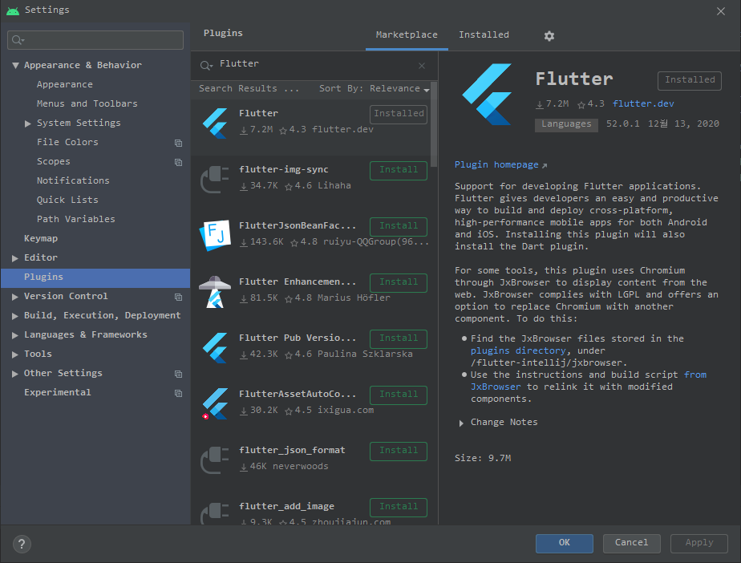Click the flutter_json_format plugin icon

[215, 460]
